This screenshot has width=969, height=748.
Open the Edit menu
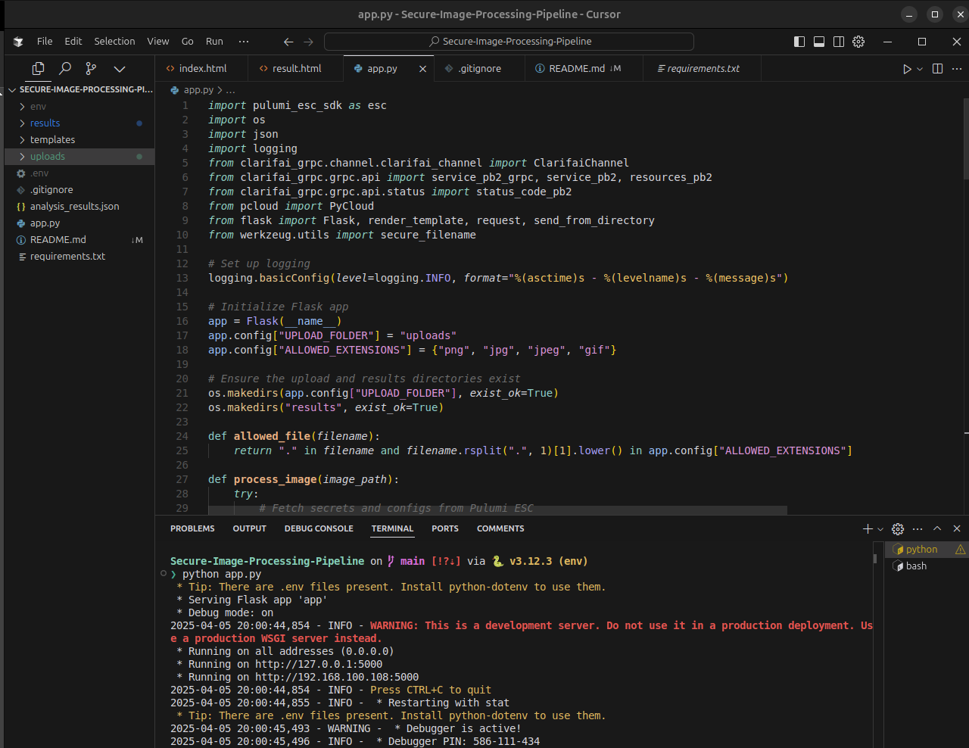[73, 42]
